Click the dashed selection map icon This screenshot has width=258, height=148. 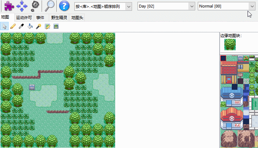pyautogui.click(x=56, y=26)
